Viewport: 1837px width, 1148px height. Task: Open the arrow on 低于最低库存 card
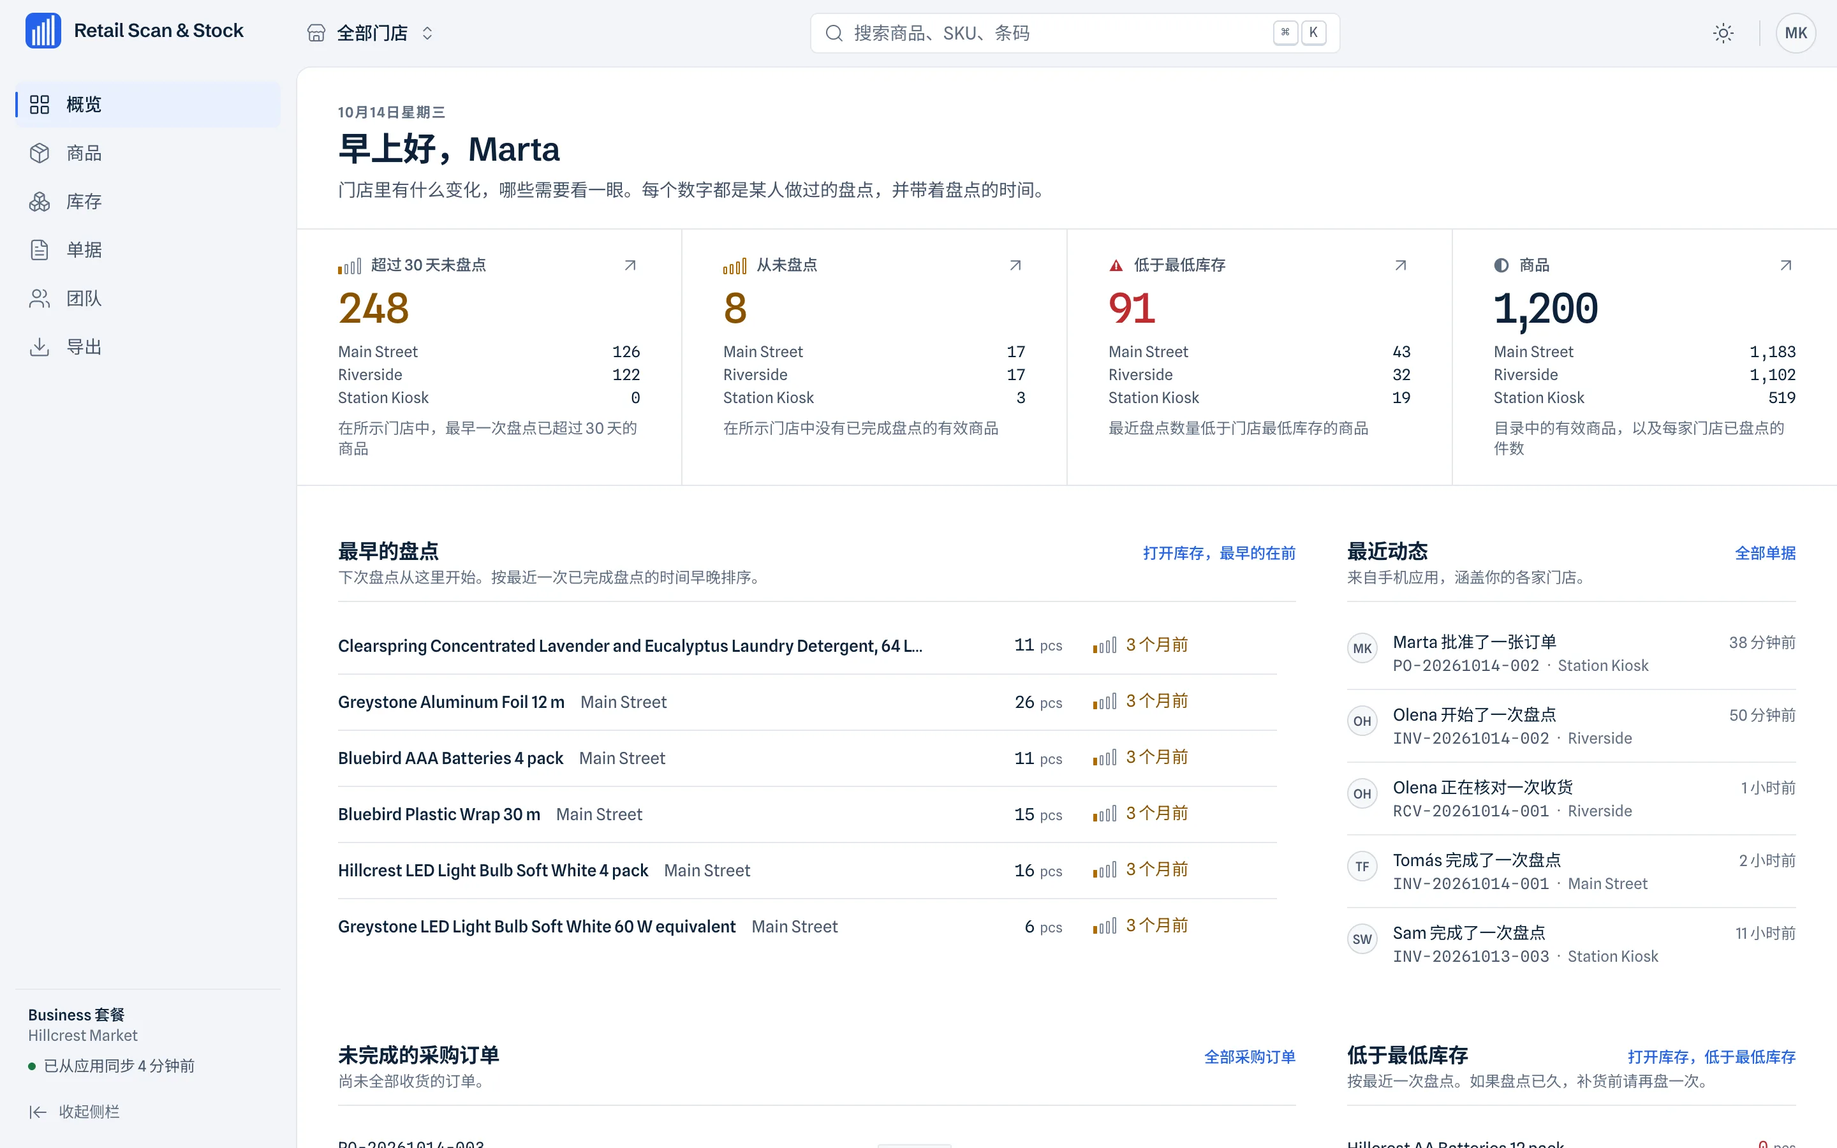1401,265
